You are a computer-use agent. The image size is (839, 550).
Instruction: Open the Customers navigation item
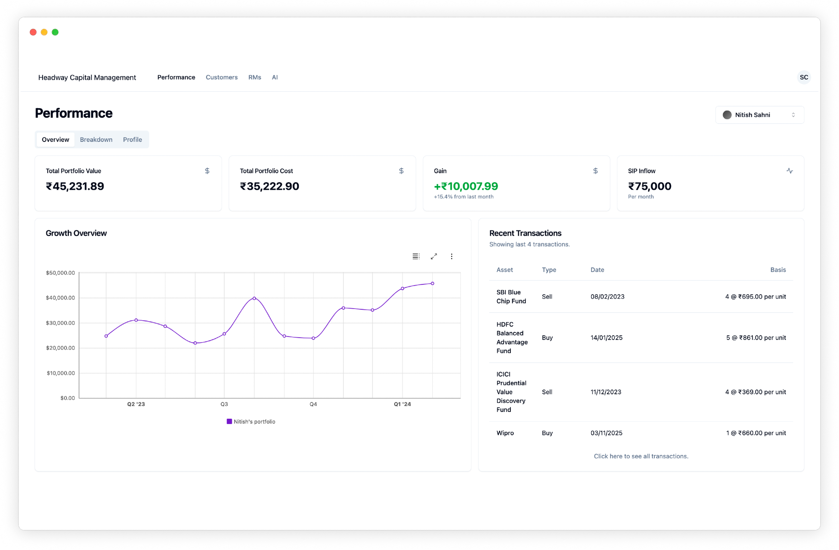[x=222, y=77]
